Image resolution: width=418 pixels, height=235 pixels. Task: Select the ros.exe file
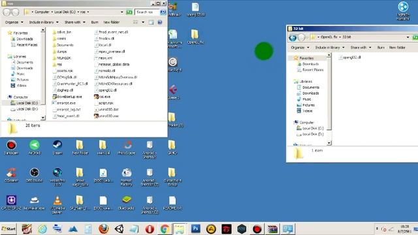(103, 97)
